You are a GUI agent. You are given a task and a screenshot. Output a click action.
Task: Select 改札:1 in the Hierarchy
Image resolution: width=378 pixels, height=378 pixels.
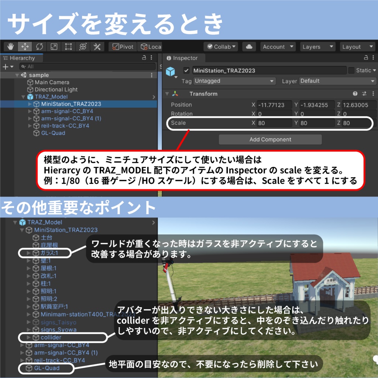pos(48,276)
